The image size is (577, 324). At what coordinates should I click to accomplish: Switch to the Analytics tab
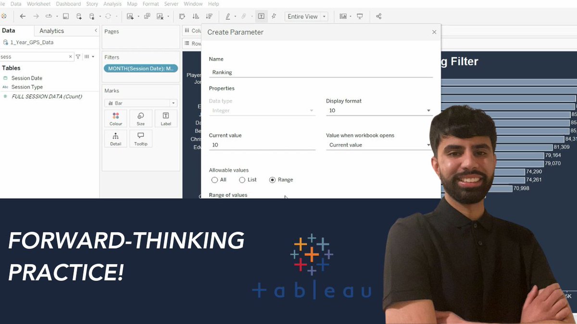click(x=51, y=31)
